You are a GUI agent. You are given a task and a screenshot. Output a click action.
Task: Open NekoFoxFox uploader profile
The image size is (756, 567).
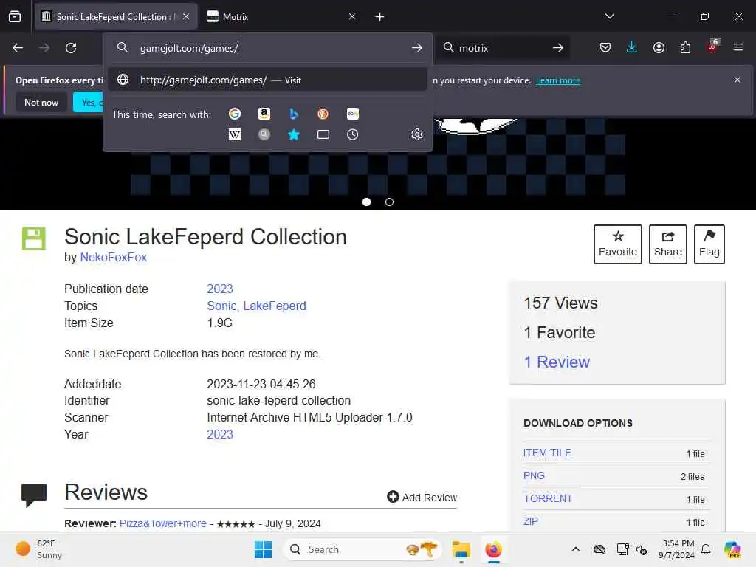click(113, 257)
